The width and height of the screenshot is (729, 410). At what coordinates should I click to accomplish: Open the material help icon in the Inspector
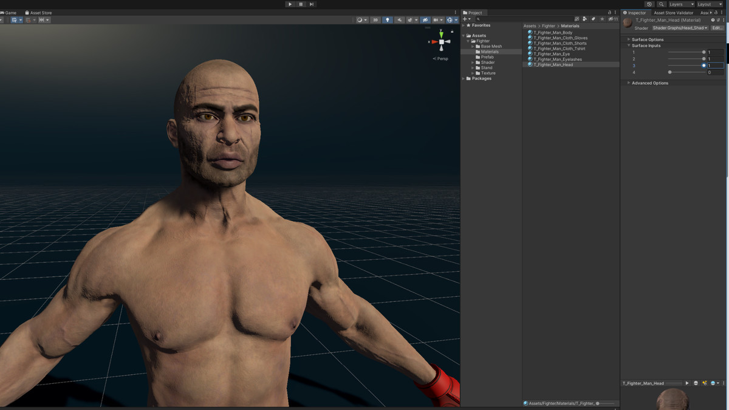(712, 20)
